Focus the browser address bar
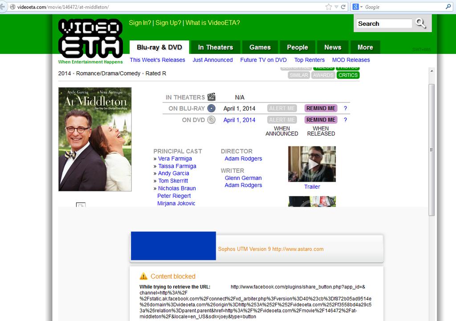Screen dimensions: 456x321 (170, 7)
